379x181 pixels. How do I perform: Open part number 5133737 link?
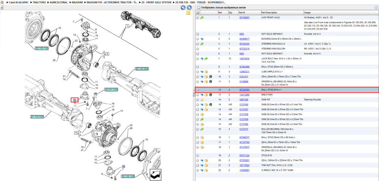[x=244, y=129]
